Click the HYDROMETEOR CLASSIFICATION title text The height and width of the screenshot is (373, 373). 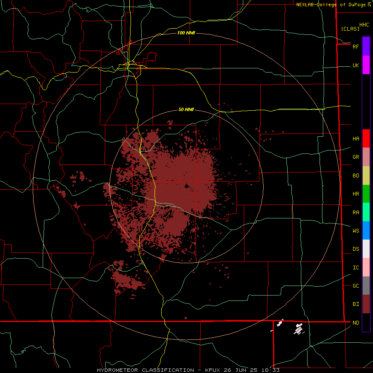coord(145,370)
